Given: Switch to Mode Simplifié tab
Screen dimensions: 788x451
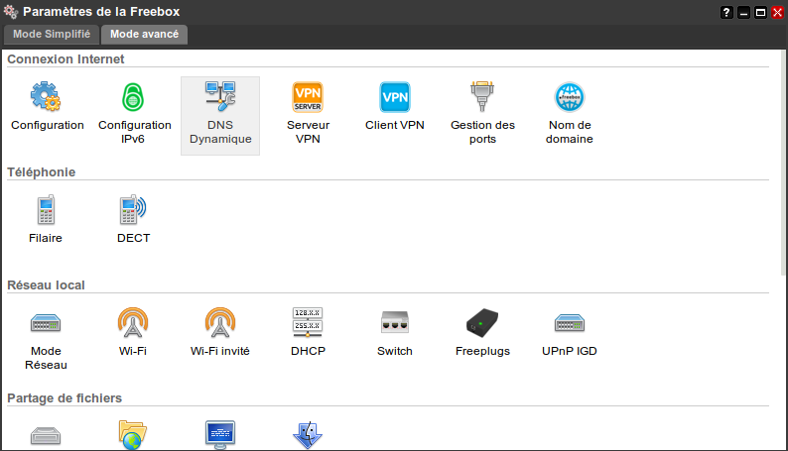Looking at the screenshot, I should pos(52,34).
